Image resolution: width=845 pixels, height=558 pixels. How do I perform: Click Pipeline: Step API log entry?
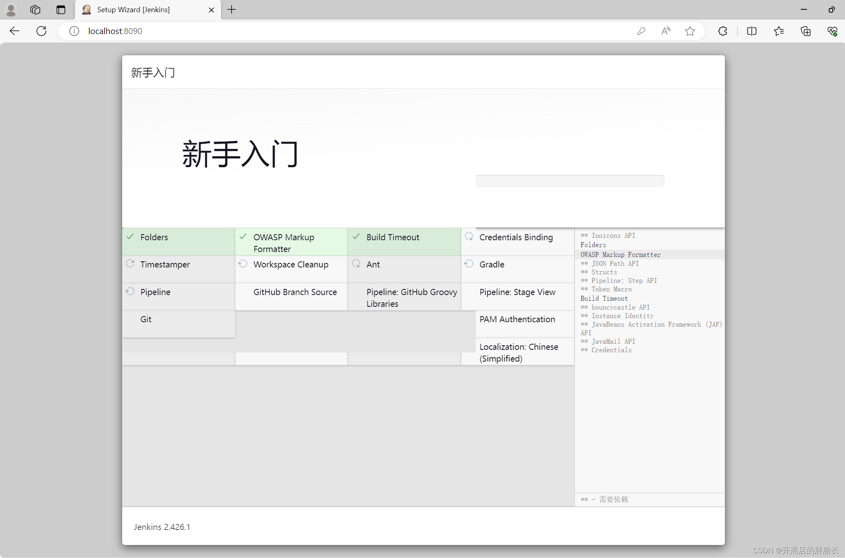(x=619, y=280)
